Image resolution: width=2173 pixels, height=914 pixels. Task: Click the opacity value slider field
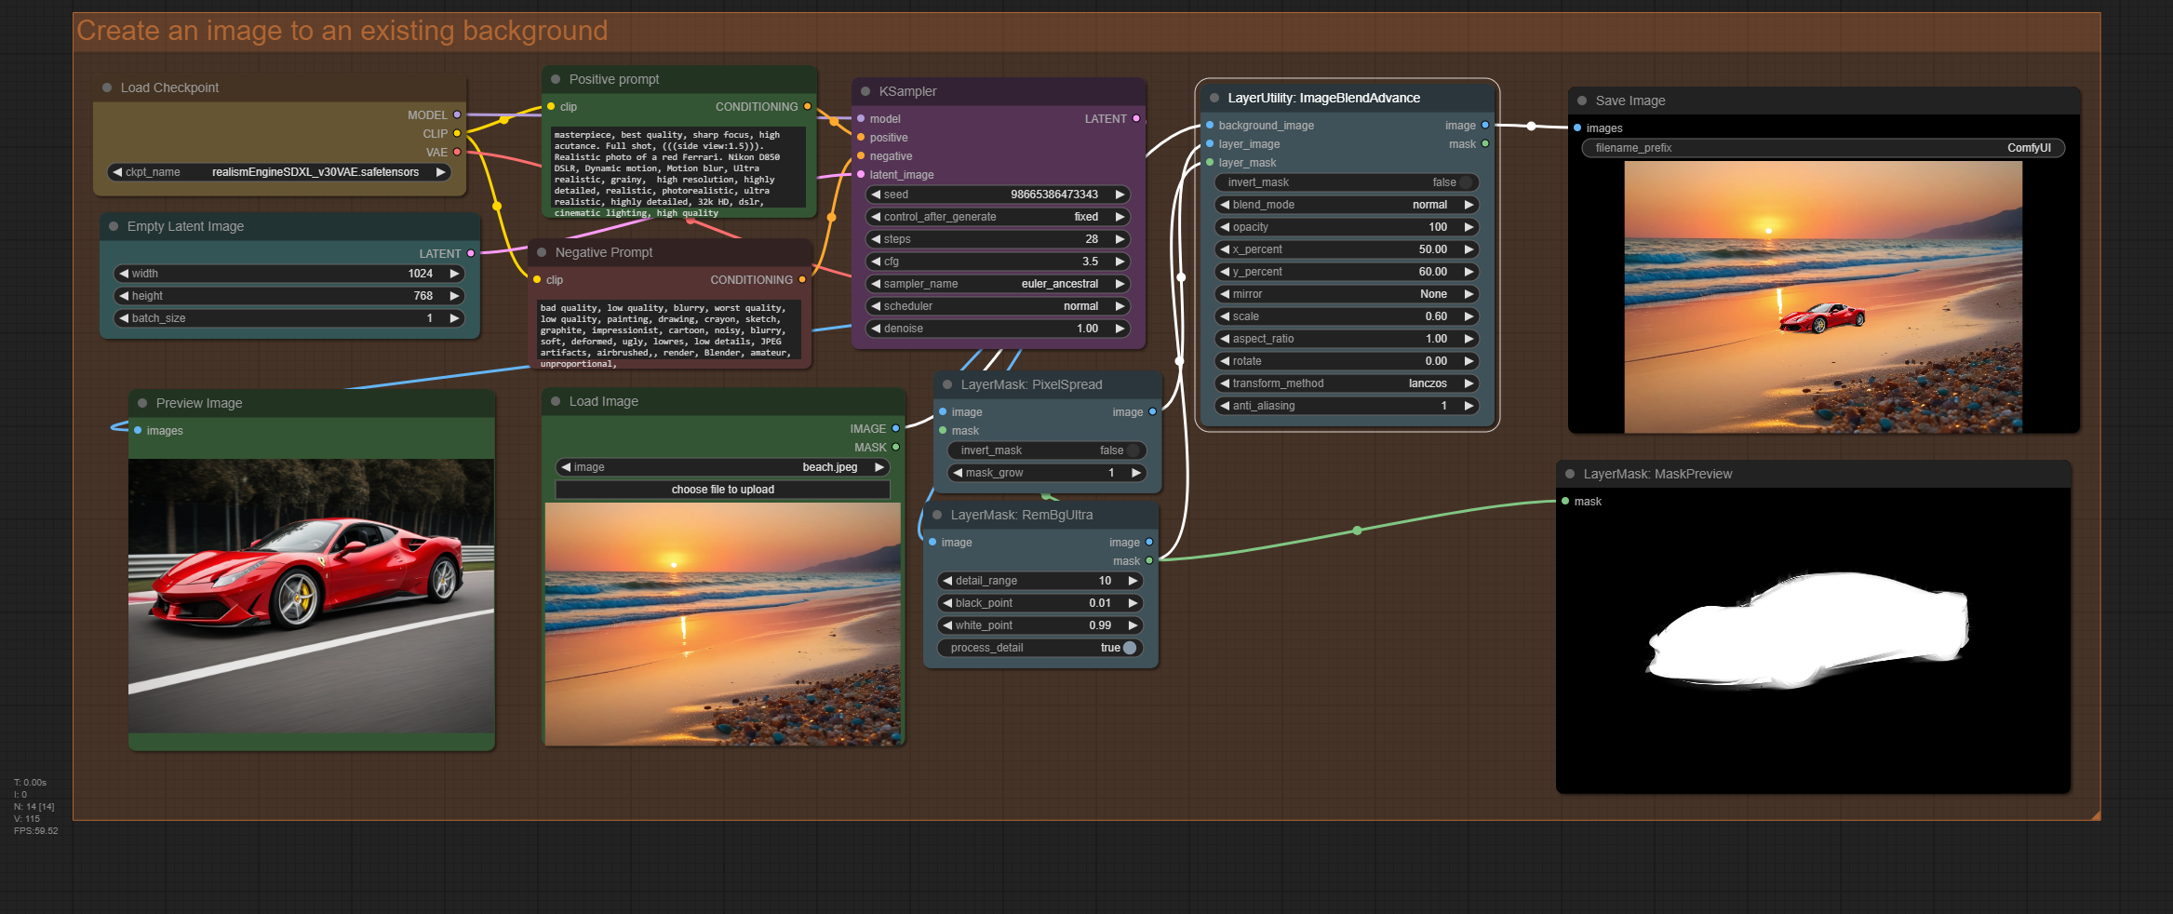tap(1347, 227)
